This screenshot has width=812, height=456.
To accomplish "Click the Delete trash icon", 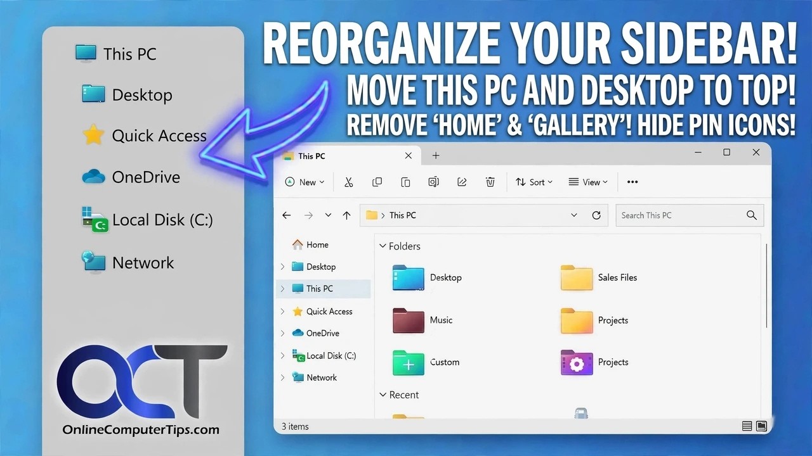I will click(490, 182).
